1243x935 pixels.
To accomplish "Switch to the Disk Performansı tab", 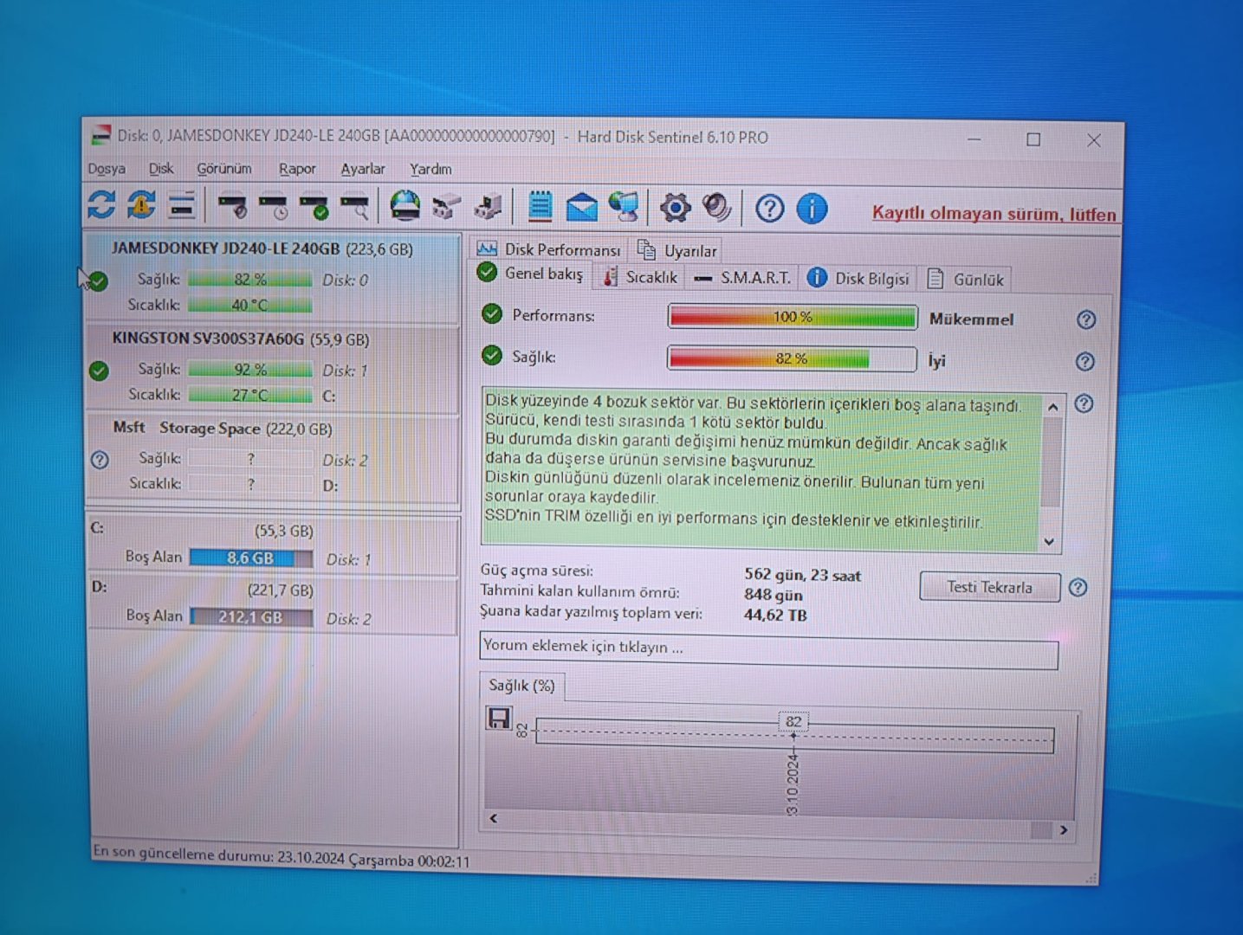I will tap(549, 249).
